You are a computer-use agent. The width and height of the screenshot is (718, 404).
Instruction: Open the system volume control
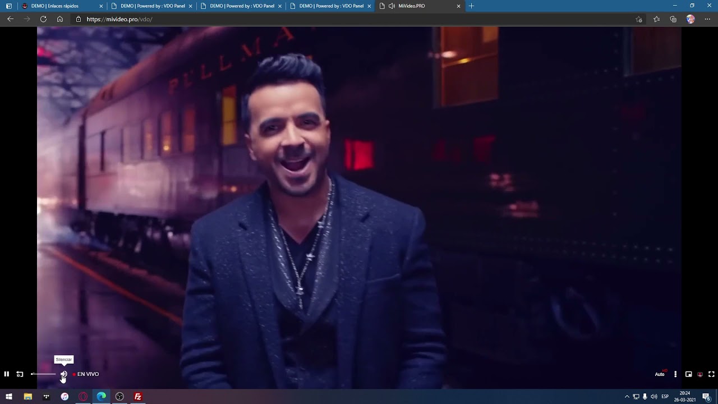pyautogui.click(x=654, y=397)
